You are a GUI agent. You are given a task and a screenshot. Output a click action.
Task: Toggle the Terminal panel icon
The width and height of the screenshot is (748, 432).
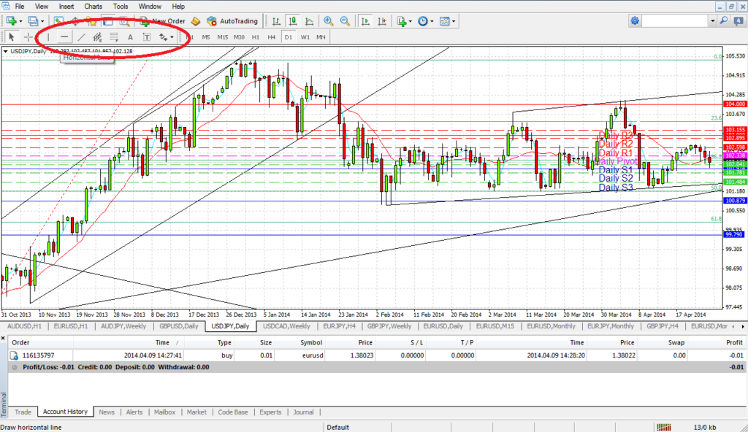[x=108, y=21]
